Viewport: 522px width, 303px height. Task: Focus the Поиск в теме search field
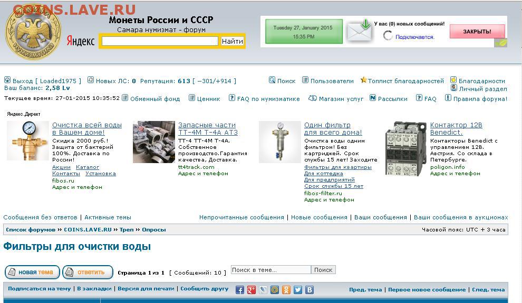point(271,270)
